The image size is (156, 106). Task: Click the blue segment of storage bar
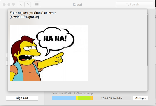64,98
